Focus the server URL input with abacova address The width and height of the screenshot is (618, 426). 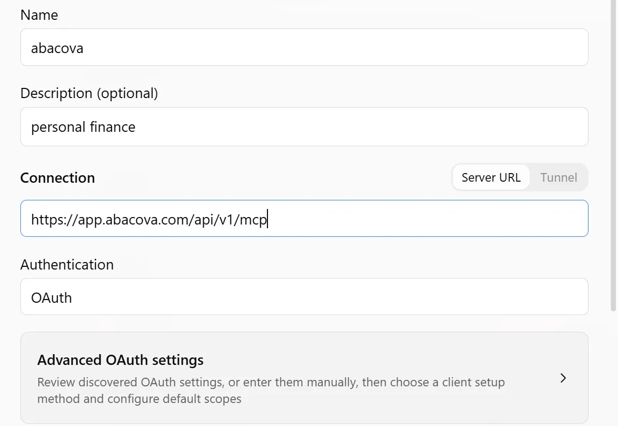coord(304,218)
